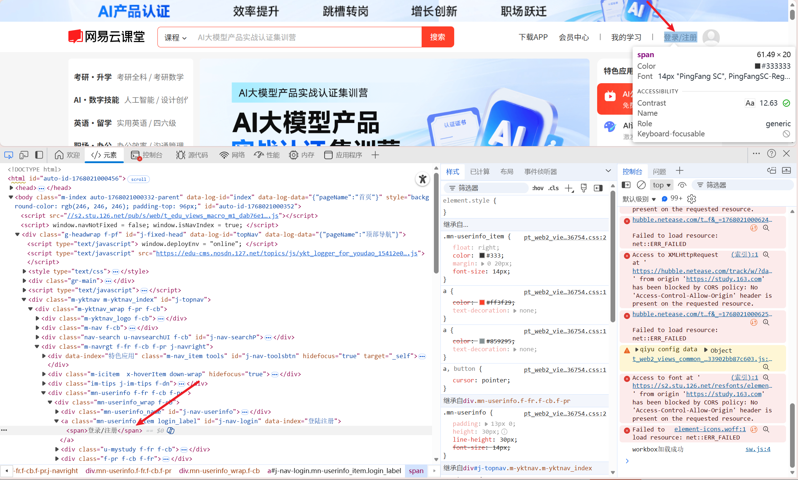Screen dimensions: 798x480
Task: Toggle the :hov element state panel
Action: click(x=537, y=188)
